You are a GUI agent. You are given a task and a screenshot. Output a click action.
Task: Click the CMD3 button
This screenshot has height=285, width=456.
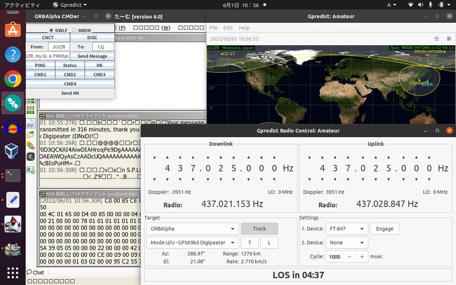point(100,74)
